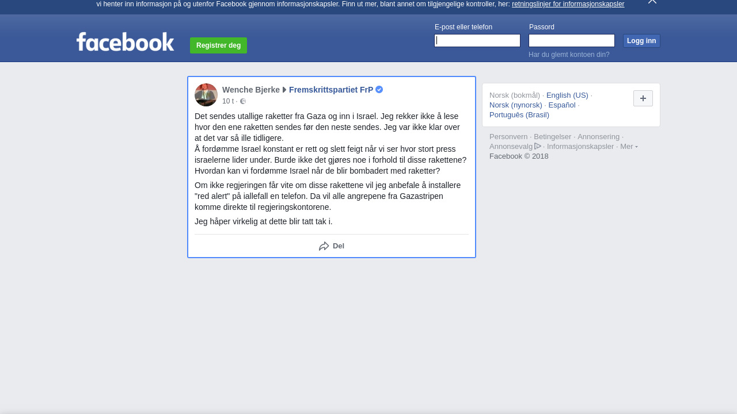Click the Registrer deg button
This screenshot has height=414, width=737.
click(x=218, y=45)
